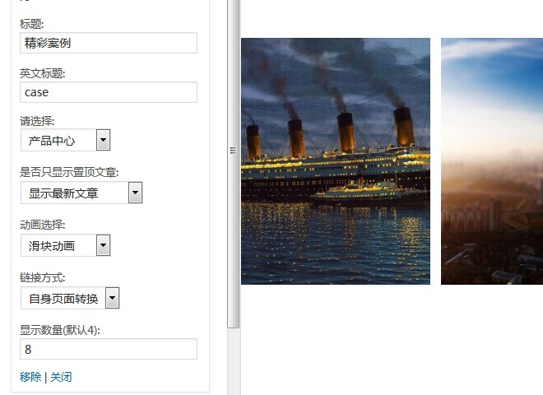
Task: Click the 显示数量 input field showing 8
Action: point(109,349)
